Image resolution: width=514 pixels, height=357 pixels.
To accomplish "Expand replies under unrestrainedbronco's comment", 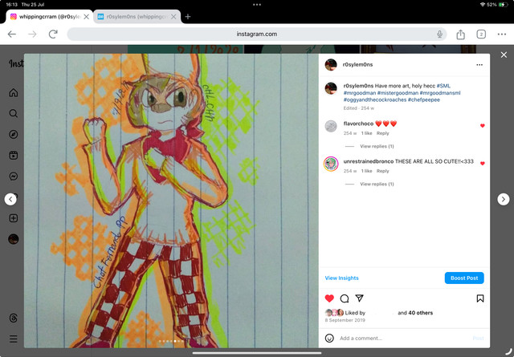I will pyautogui.click(x=377, y=184).
